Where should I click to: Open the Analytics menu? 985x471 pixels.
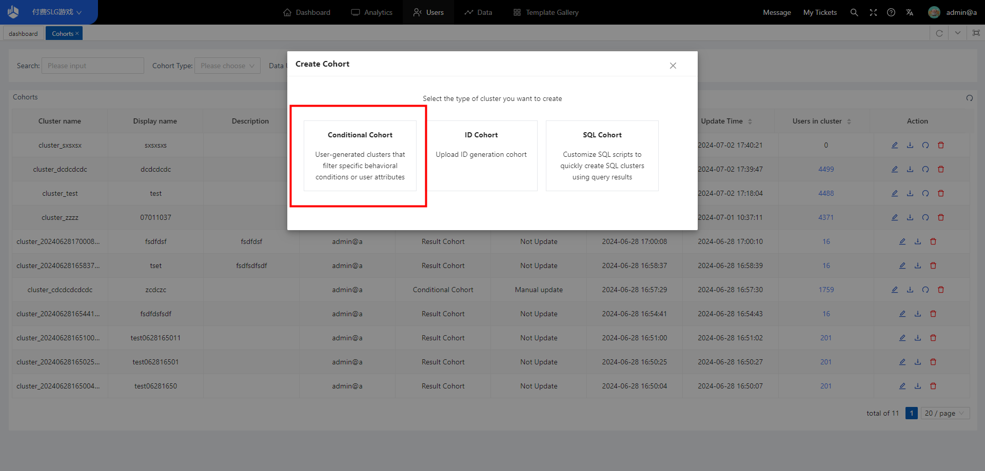(372, 12)
